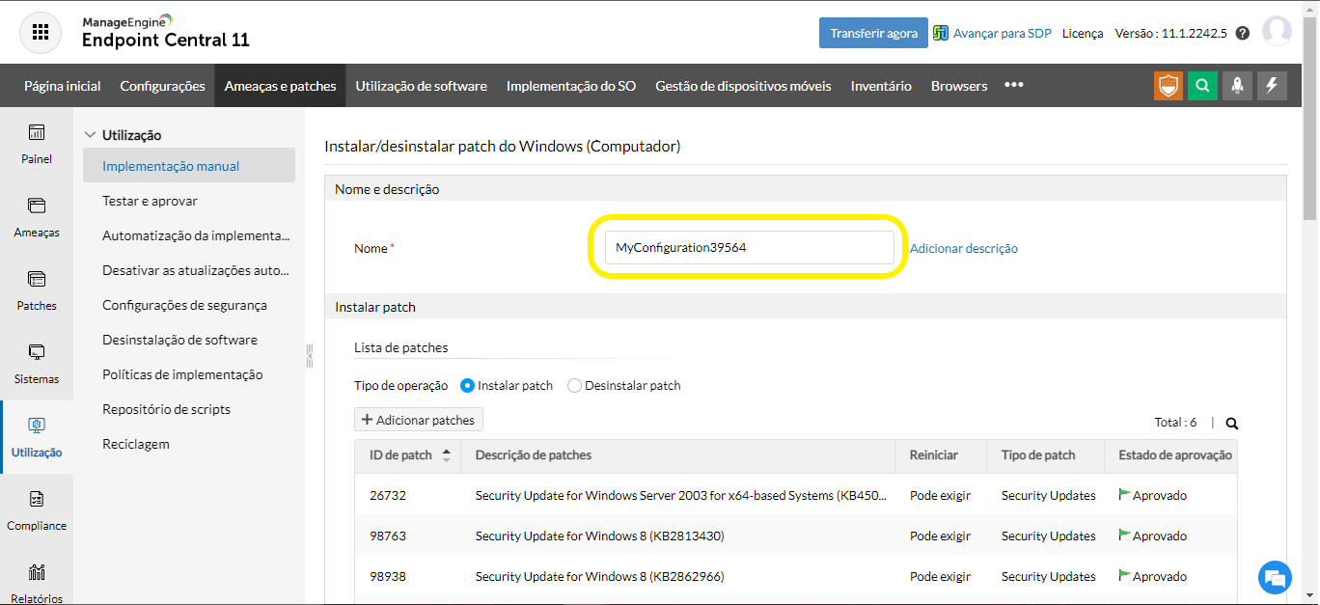The width and height of the screenshot is (1320, 605).
Task: Search the patch list with magnifier icon
Action: 1231,423
